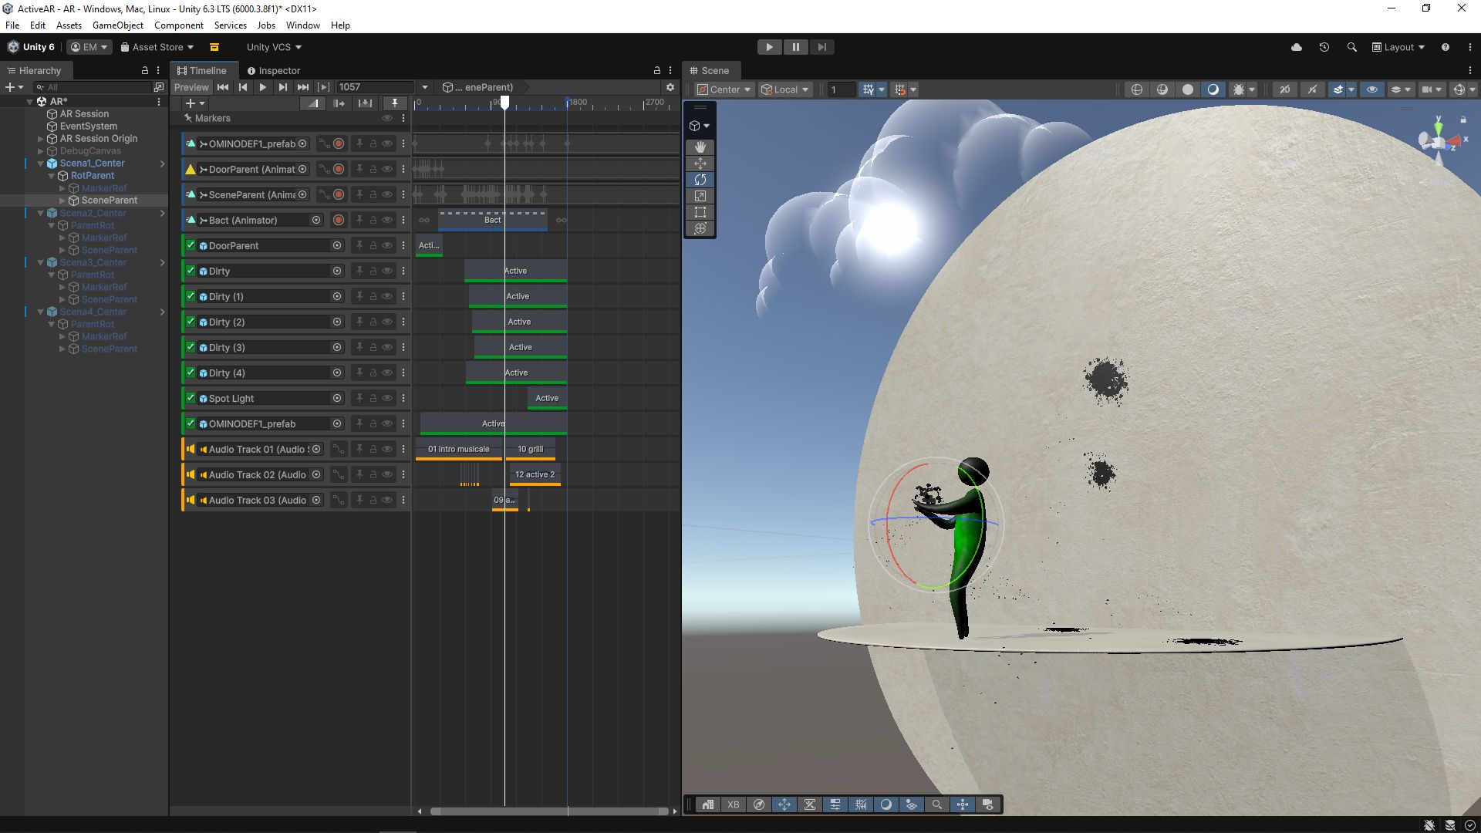Select the Rect transform tool
The height and width of the screenshot is (833, 1481).
point(700,212)
